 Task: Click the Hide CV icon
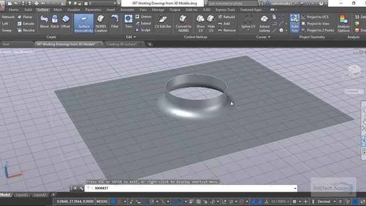click(x=211, y=24)
